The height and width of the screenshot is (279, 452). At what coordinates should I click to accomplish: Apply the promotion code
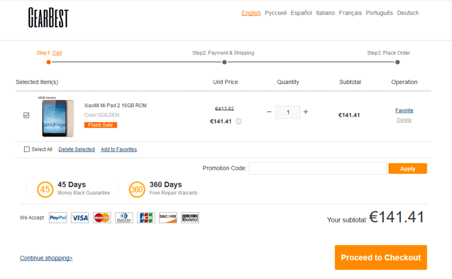point(408,168)
